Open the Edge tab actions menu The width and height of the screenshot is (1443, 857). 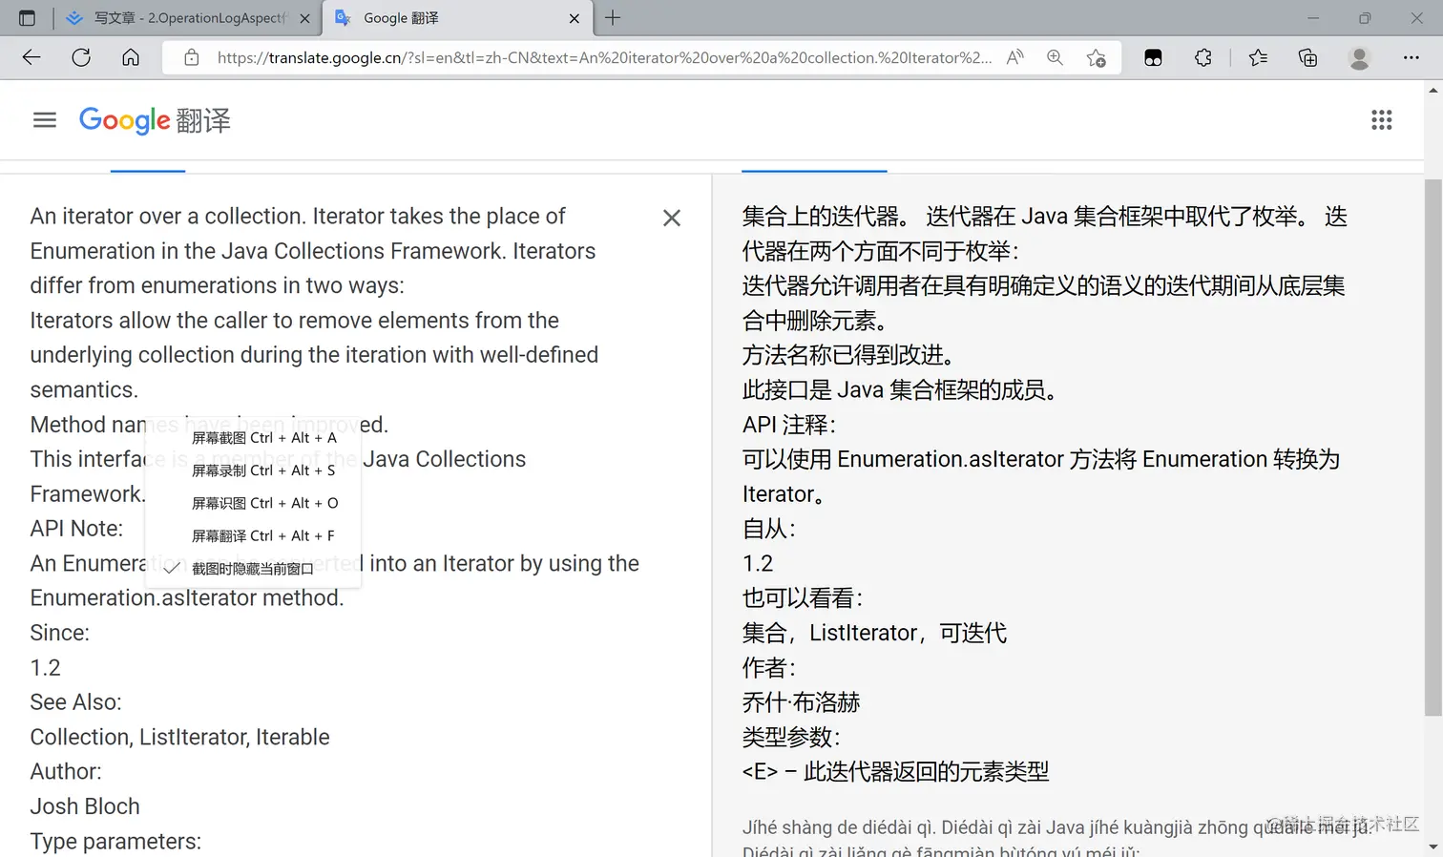point(27,18)
